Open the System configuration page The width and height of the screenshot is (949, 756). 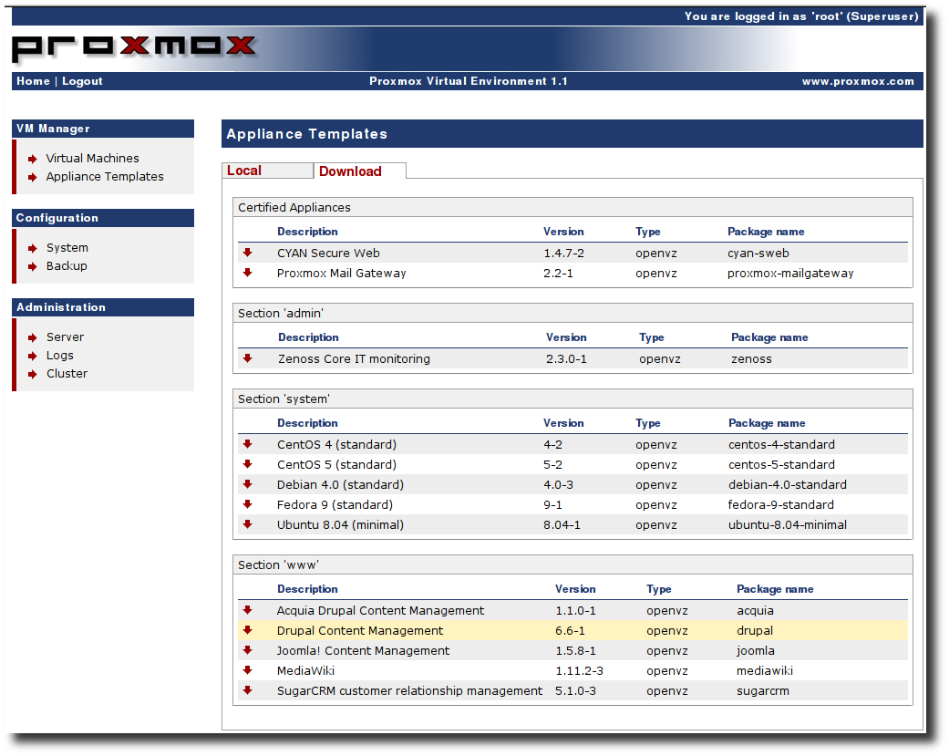[x=67, y=247]
